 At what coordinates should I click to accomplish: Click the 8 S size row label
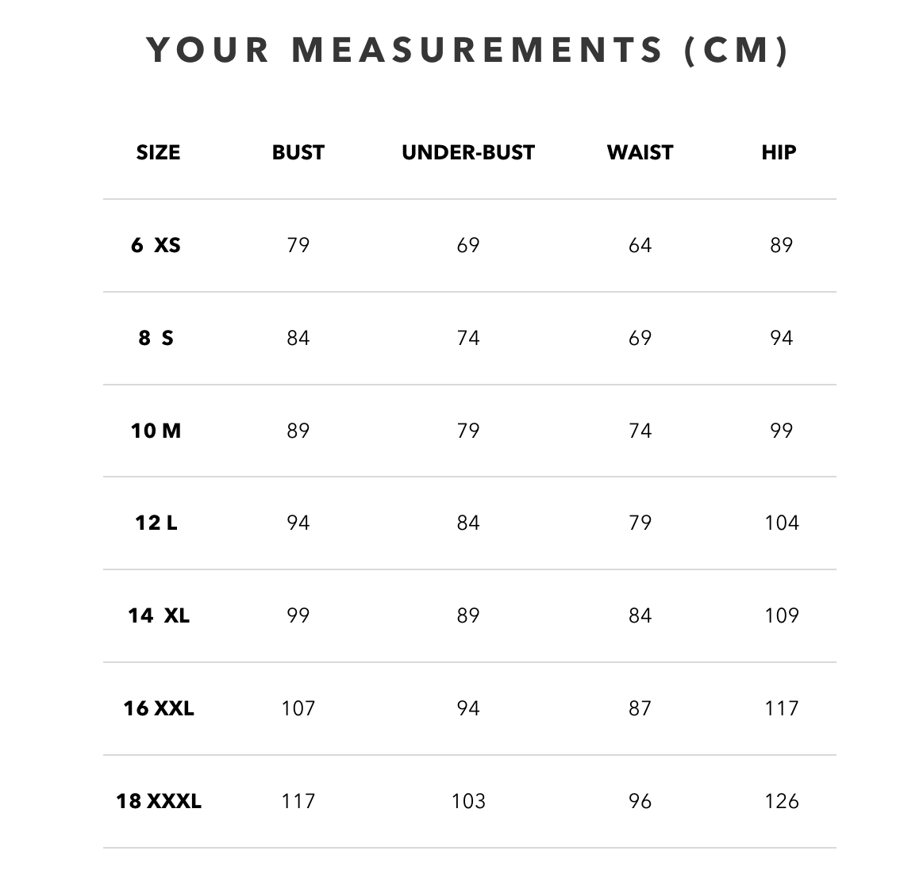[156, 338]
